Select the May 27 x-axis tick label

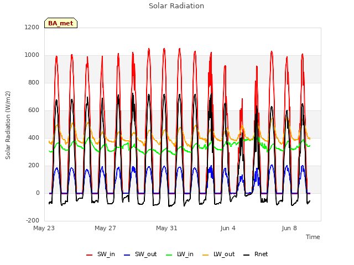106,228
